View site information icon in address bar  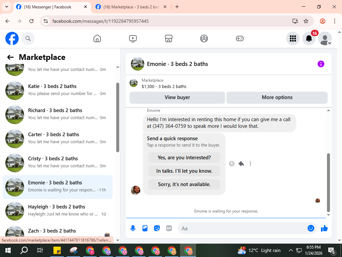coord(45,21)
